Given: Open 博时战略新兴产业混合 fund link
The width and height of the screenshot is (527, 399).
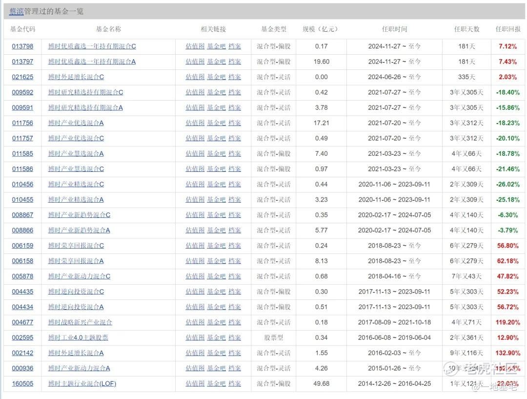Looking at the screenshot, I should pyautogui.click(x=80, y=322).
